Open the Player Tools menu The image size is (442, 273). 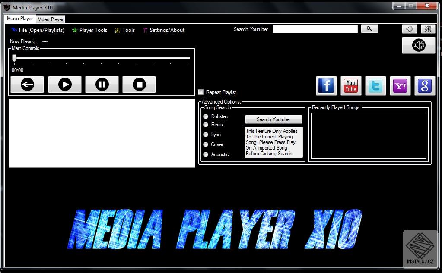coord(89,30)
